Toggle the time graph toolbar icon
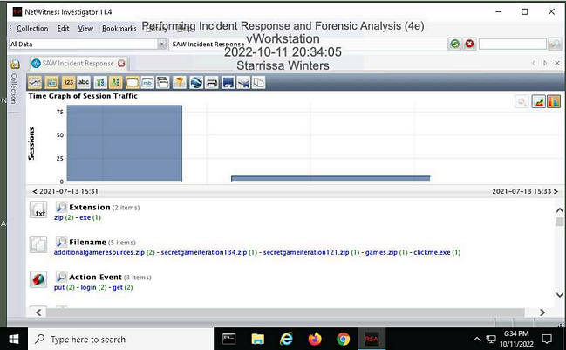This screenshot has height=350, width=566. click(x=35, y=83)
